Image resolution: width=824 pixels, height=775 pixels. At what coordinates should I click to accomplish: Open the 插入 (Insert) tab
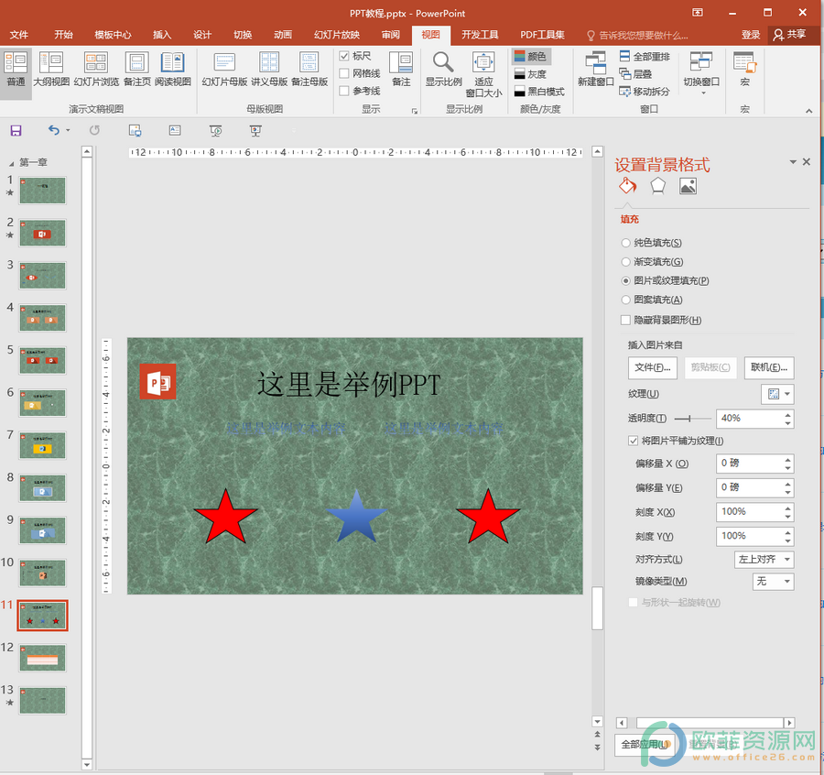click(162, 35)
